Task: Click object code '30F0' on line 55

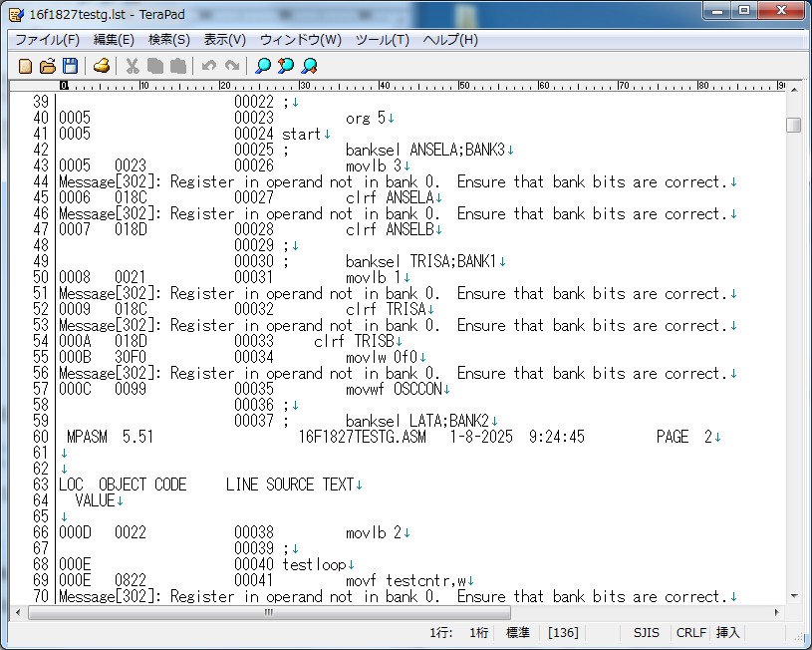Action: [x=131, y=357]
